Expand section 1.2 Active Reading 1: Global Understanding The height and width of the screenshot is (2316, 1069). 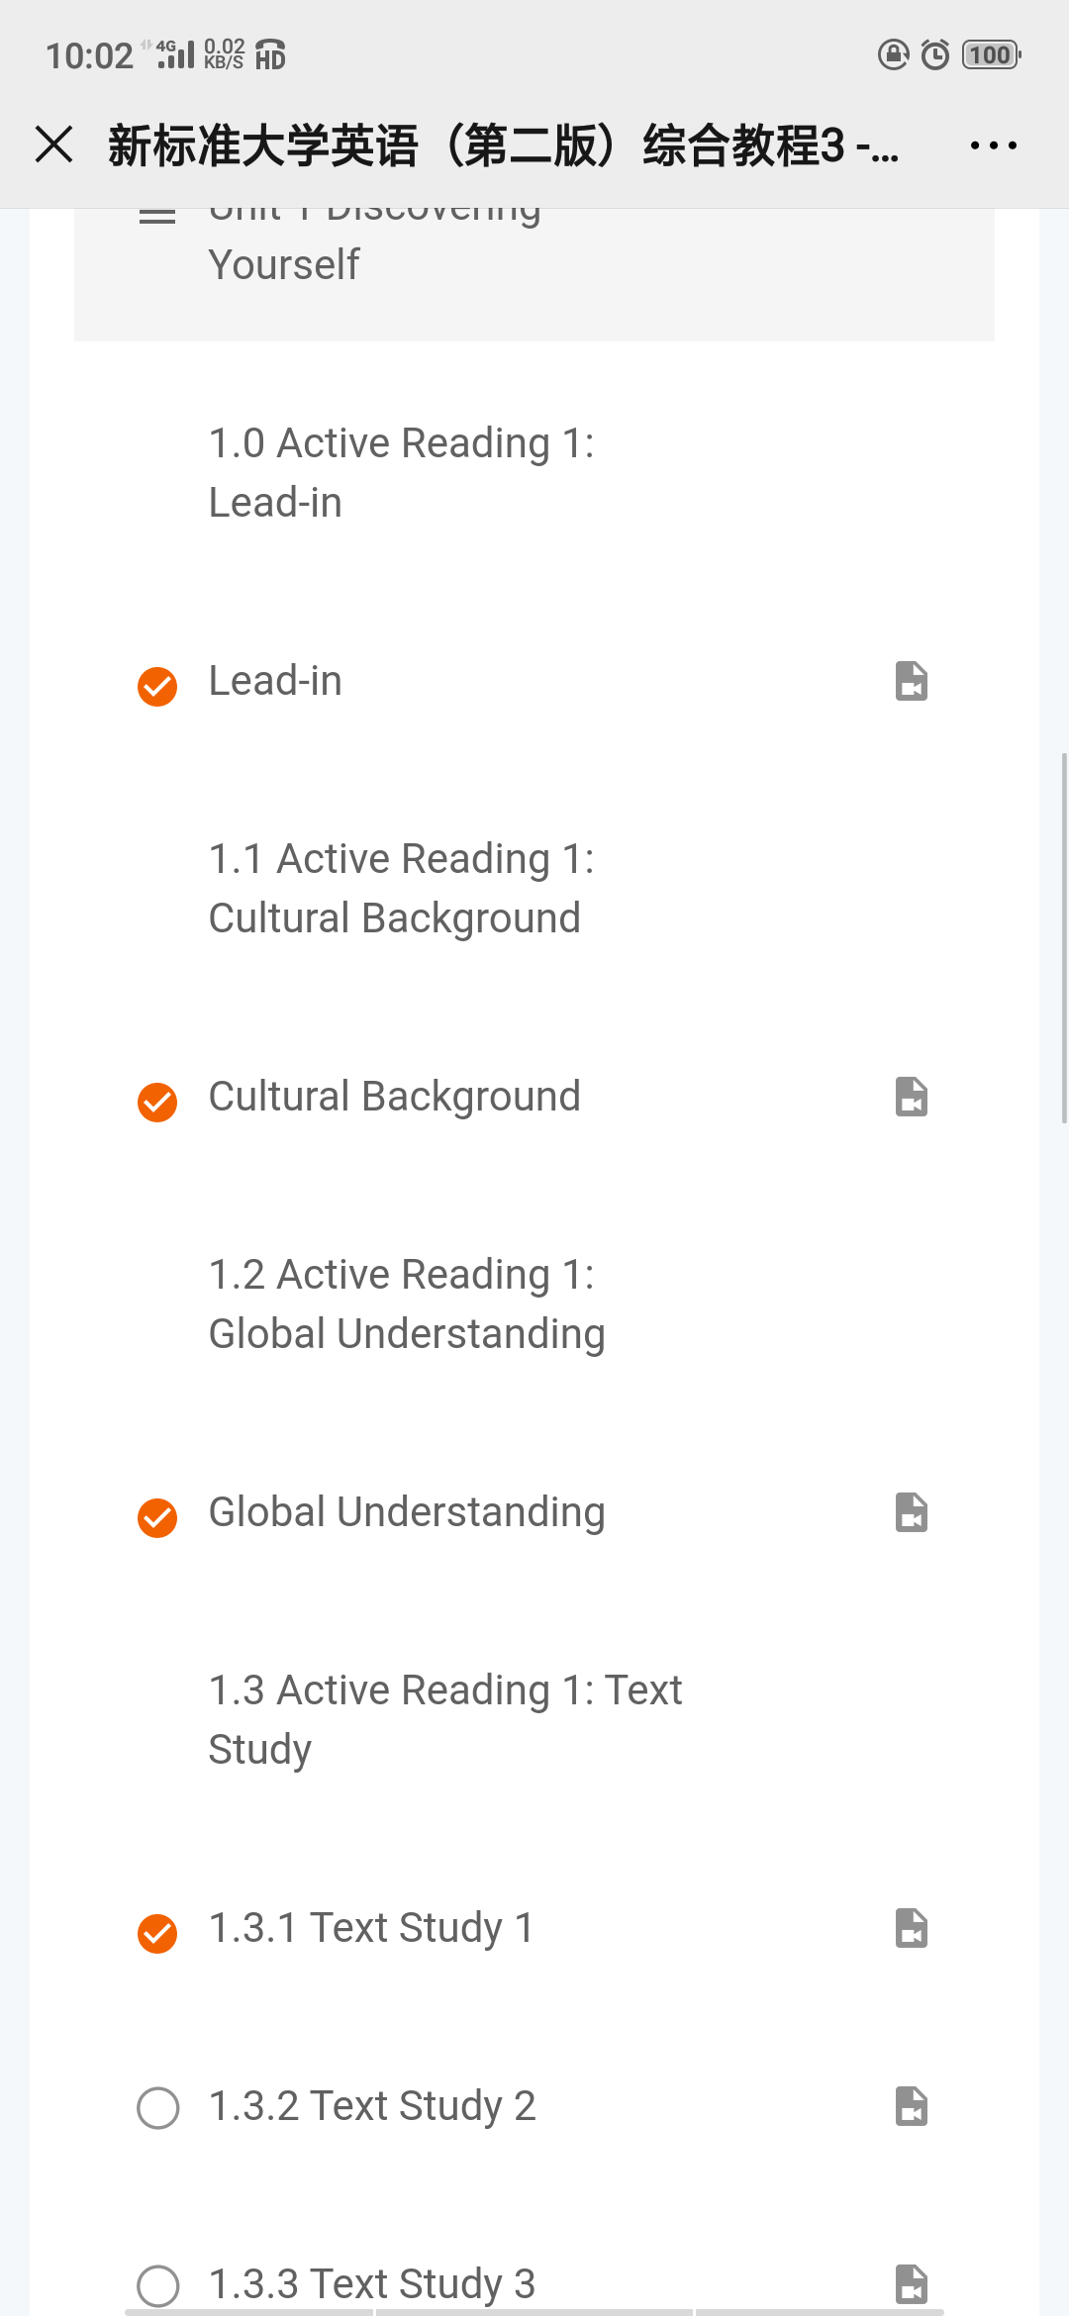406,1304
